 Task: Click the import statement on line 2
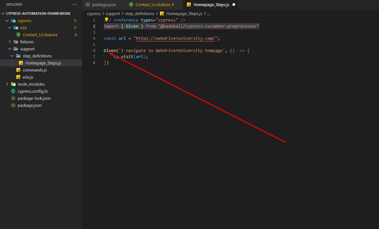181,26
